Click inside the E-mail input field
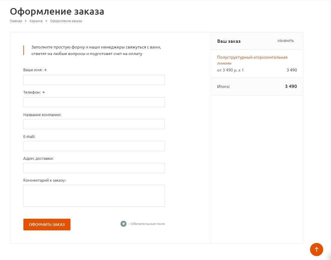Image resolution: width=331 pixels, height=260 pixels. [x=94, y=146]
